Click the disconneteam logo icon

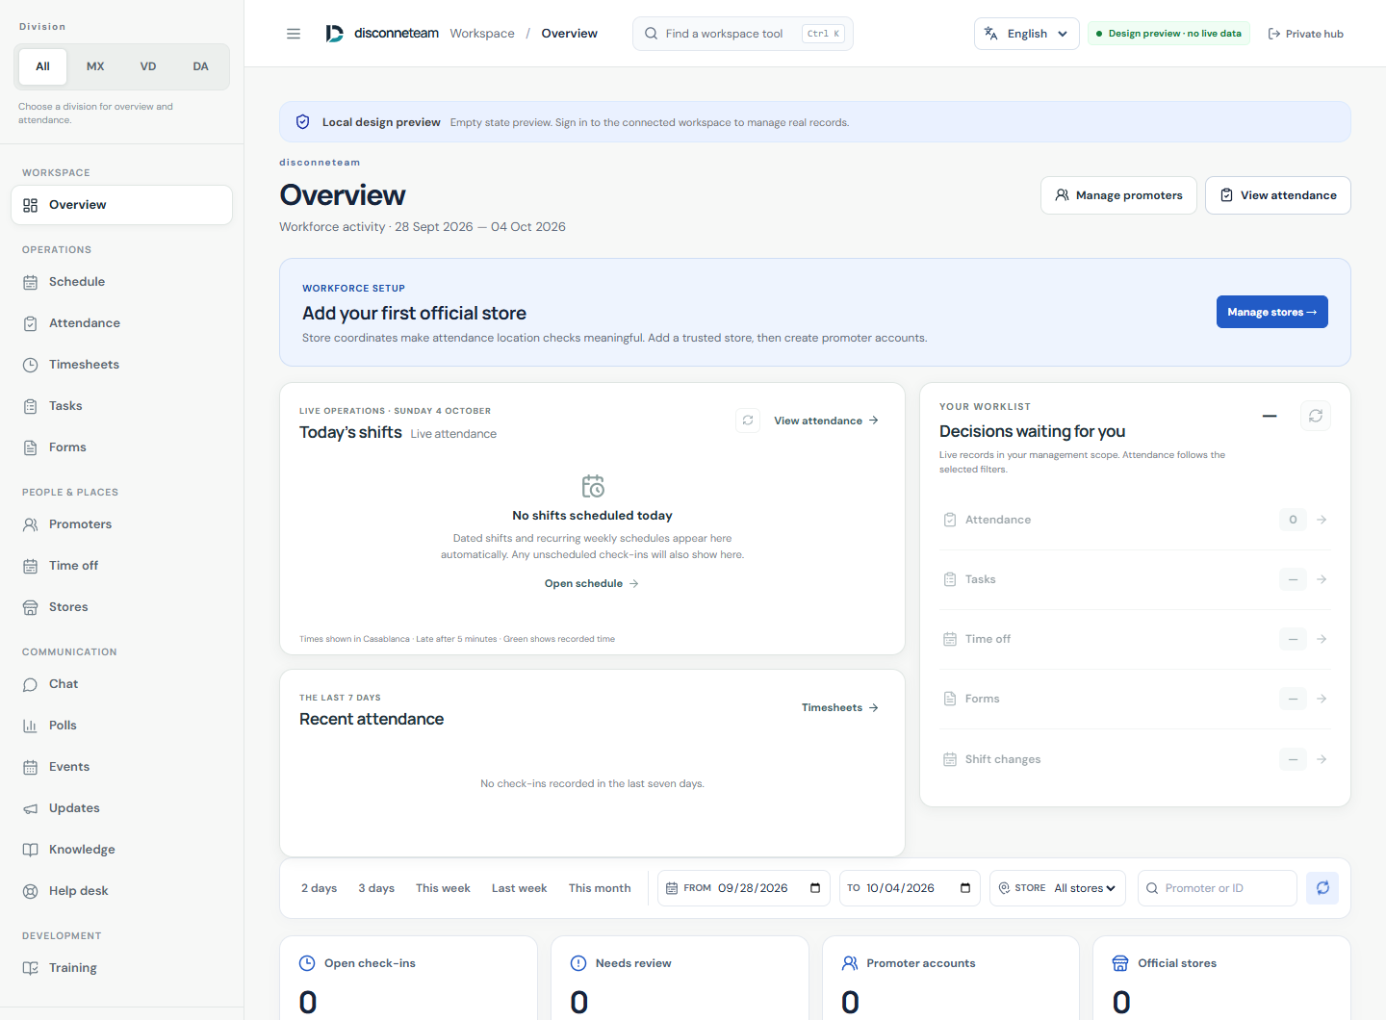(x=334, y=34)
